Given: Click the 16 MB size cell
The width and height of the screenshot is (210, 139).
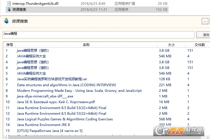Looking at the screenshot, I should click(x=164, y=102).
